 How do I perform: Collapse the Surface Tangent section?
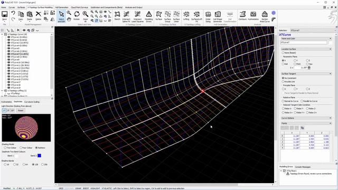pos(330,74)
